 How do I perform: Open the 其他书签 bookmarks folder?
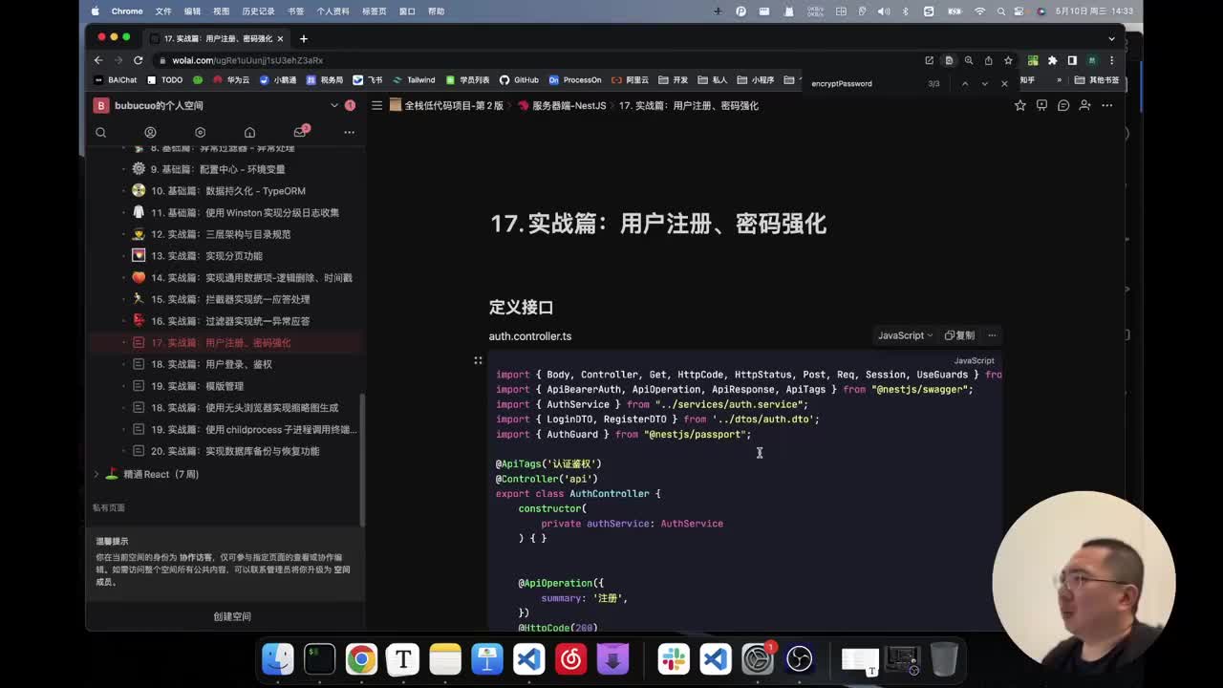click(x=1097, y=80)
